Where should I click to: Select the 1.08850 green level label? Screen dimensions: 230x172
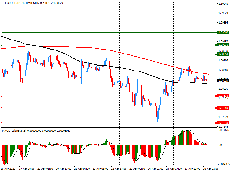coord(223,54)
